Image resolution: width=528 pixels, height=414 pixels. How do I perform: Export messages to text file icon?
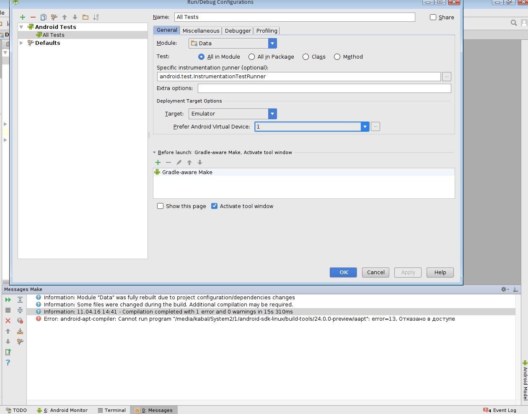(x=8, y=352)
